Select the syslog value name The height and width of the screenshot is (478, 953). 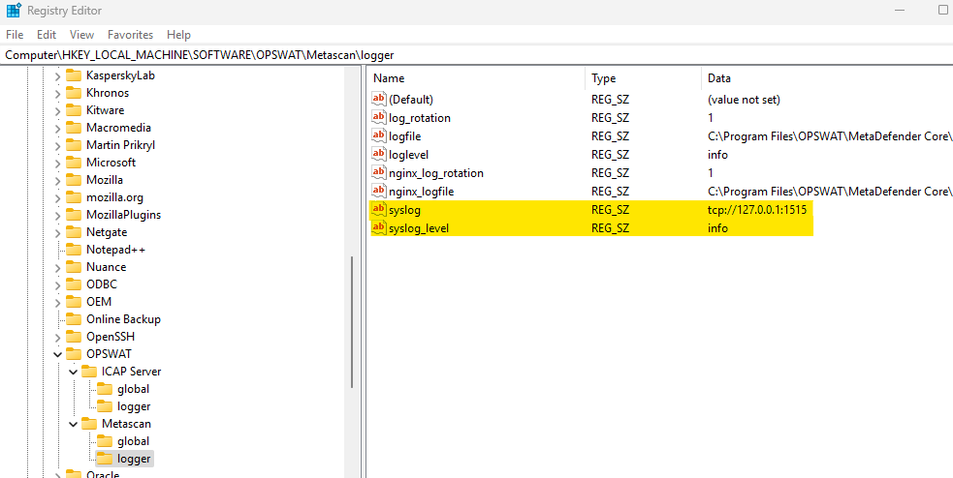pos(404,210)
